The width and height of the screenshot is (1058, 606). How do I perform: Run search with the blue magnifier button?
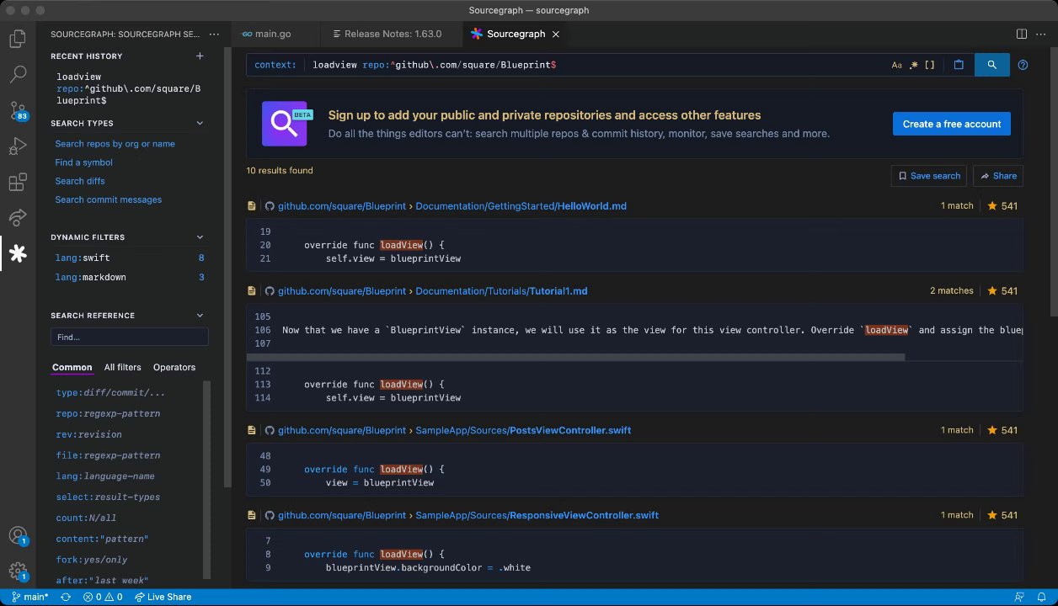992,65
